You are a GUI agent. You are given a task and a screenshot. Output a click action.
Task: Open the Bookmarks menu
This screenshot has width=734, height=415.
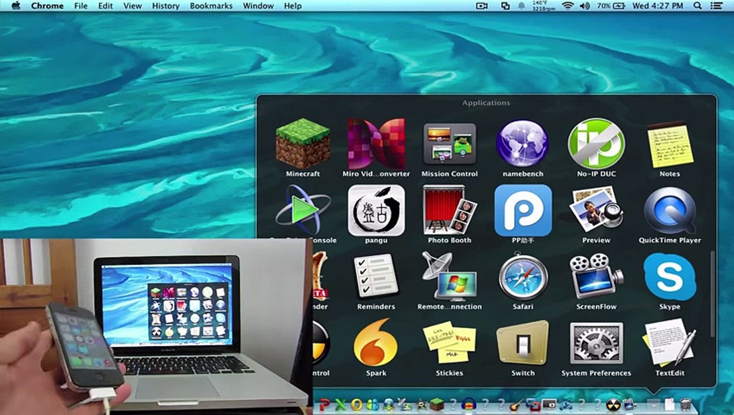211,6
